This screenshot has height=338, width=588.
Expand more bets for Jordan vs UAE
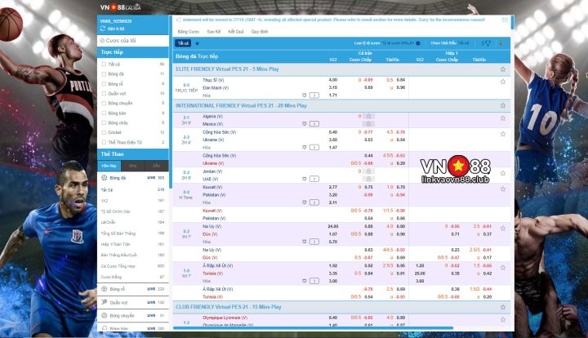[x=314, y=179]
